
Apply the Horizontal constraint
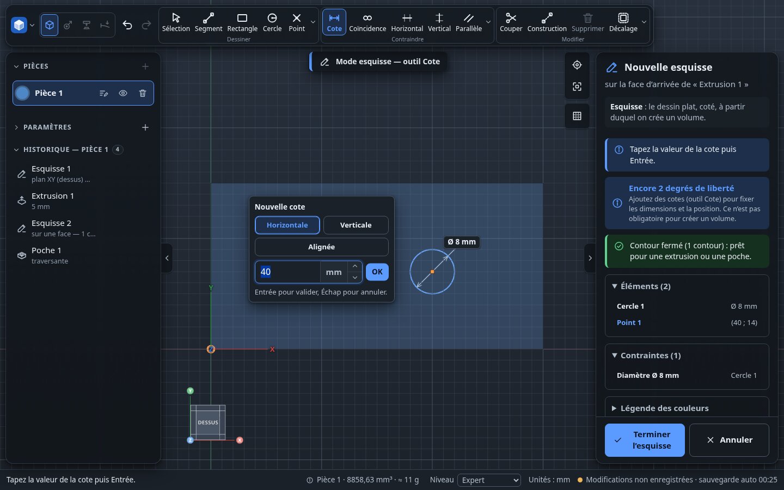[x=407, y=22]
